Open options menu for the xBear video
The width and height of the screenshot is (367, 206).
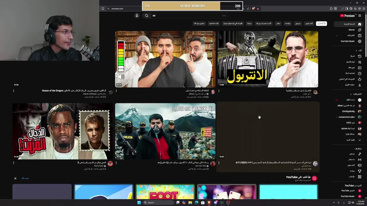coord(116,91)
